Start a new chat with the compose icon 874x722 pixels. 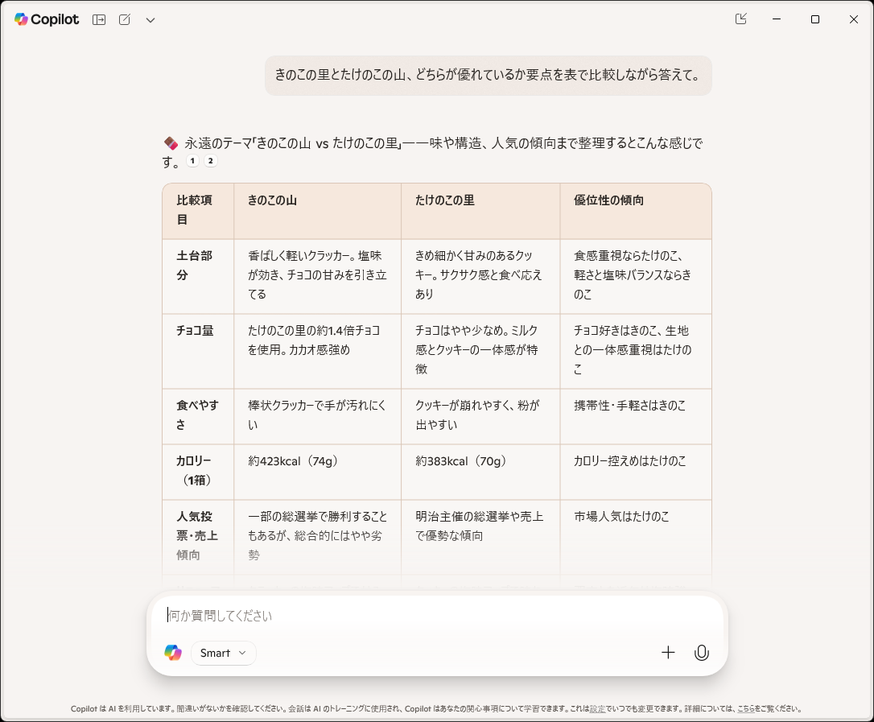(124, 19)
